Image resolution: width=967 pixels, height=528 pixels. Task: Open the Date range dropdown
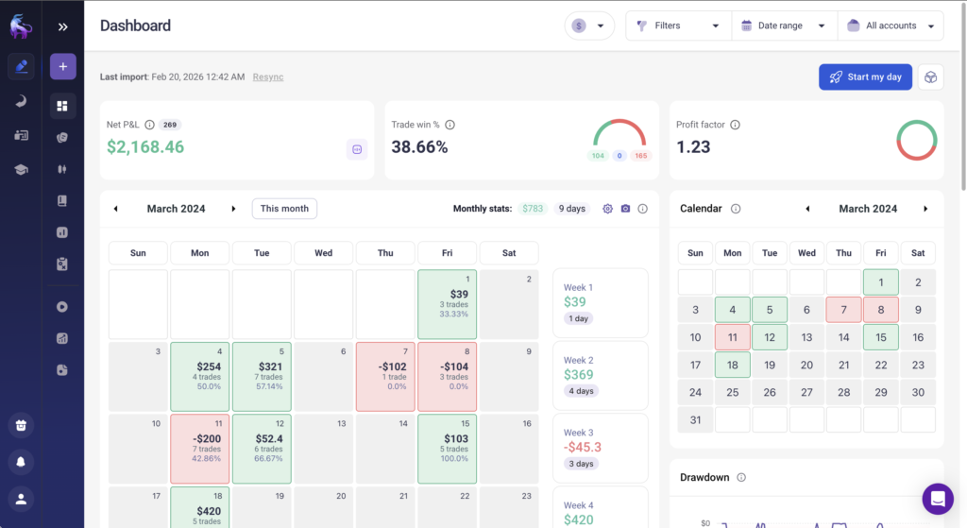(784, 26)
